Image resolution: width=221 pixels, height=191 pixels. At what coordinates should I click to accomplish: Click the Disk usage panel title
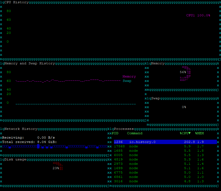pos(15,159)
